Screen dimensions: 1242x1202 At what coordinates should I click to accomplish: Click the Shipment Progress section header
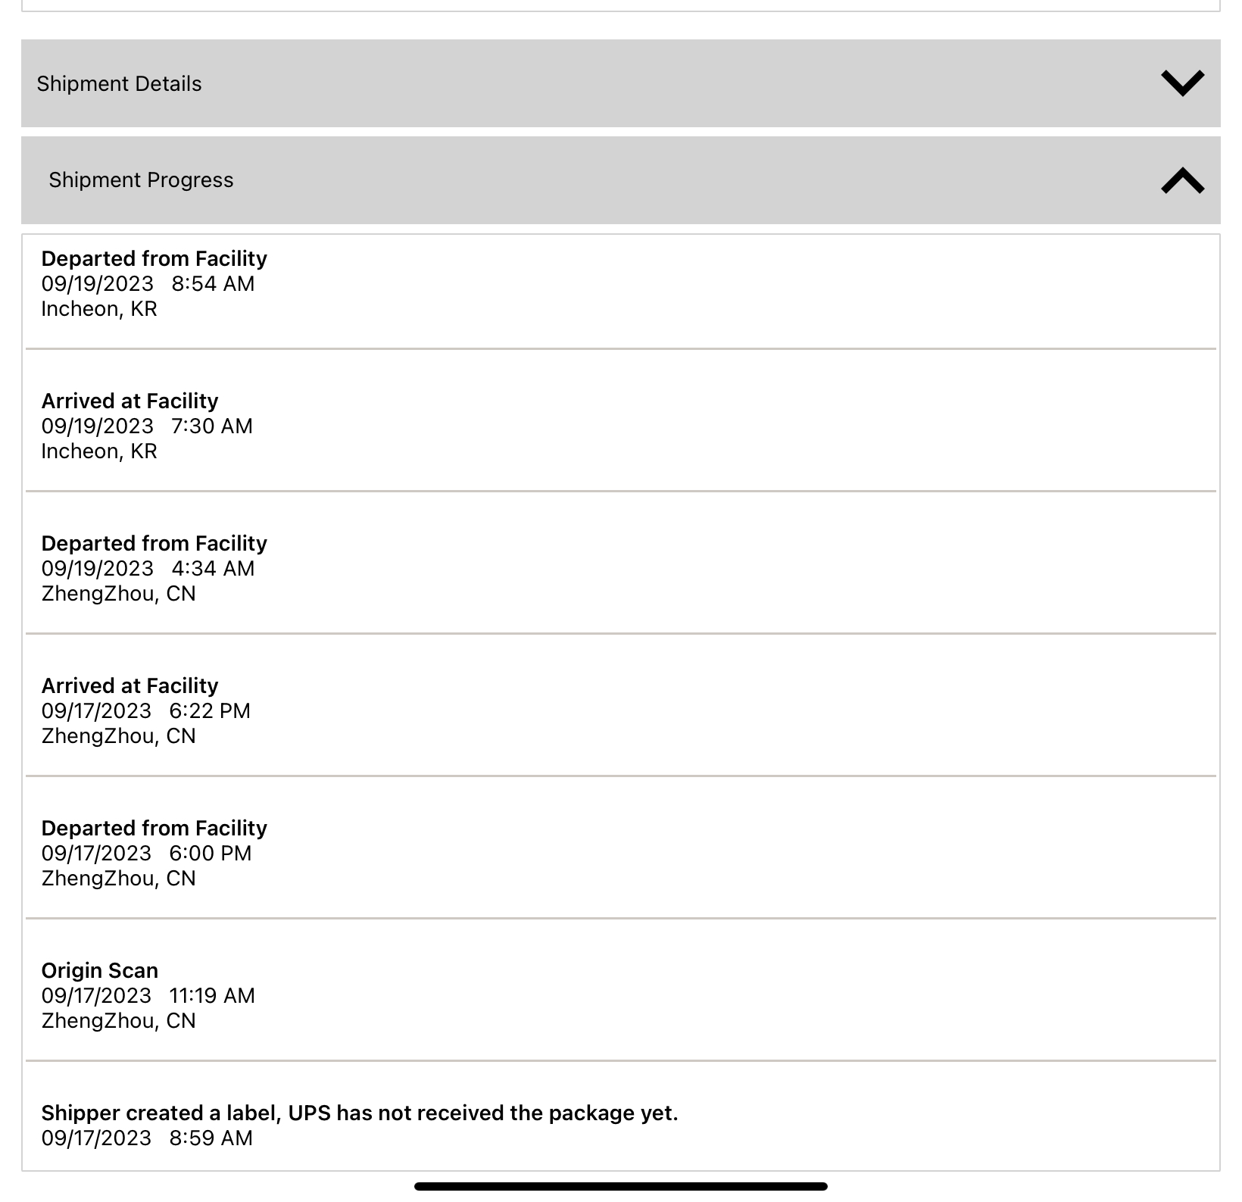tap(621, 180)
